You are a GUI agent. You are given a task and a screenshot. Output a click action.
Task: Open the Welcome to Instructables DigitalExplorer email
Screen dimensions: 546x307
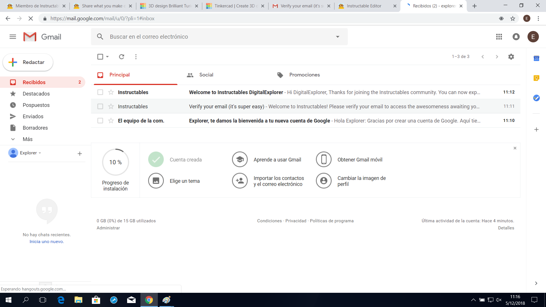306,92
